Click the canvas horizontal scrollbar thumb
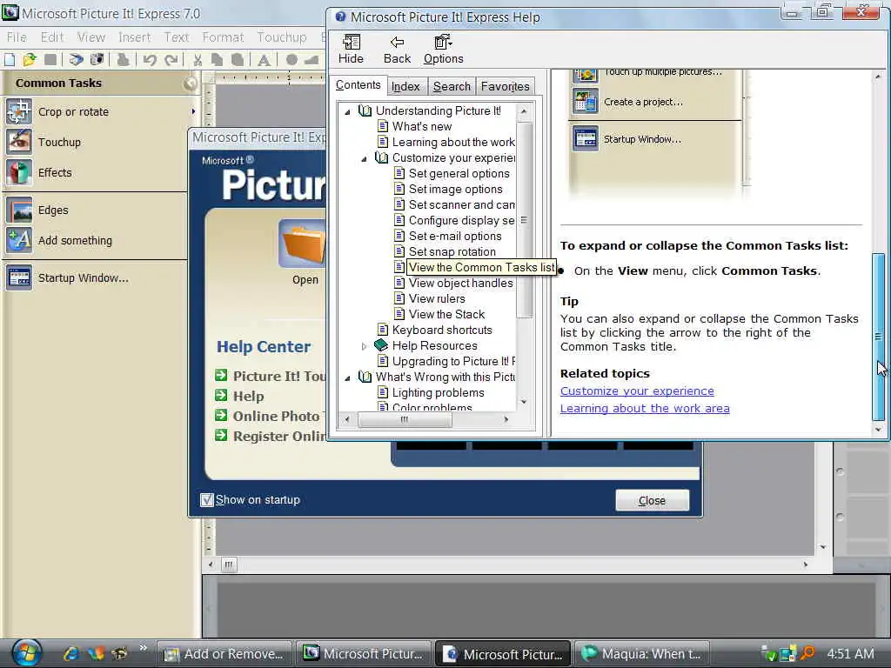This screenshot has width=891, height=668. click(x=229, y=564)
